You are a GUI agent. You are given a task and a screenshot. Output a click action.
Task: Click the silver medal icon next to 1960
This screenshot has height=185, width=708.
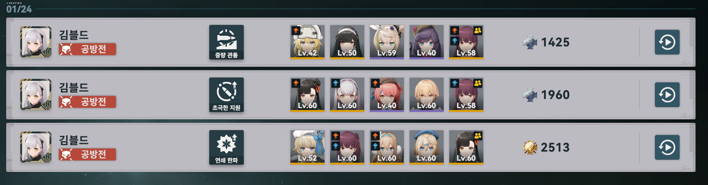[x=530, y=95]
